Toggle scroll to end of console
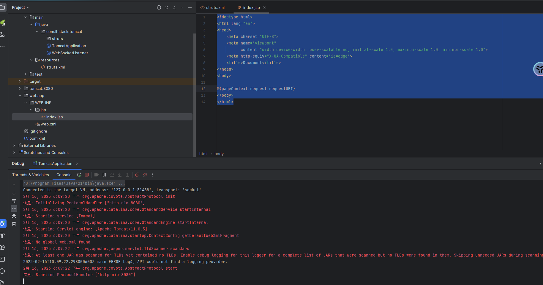Image resolution: width=543 pixels, height=285 pixels. click(14, 209)
